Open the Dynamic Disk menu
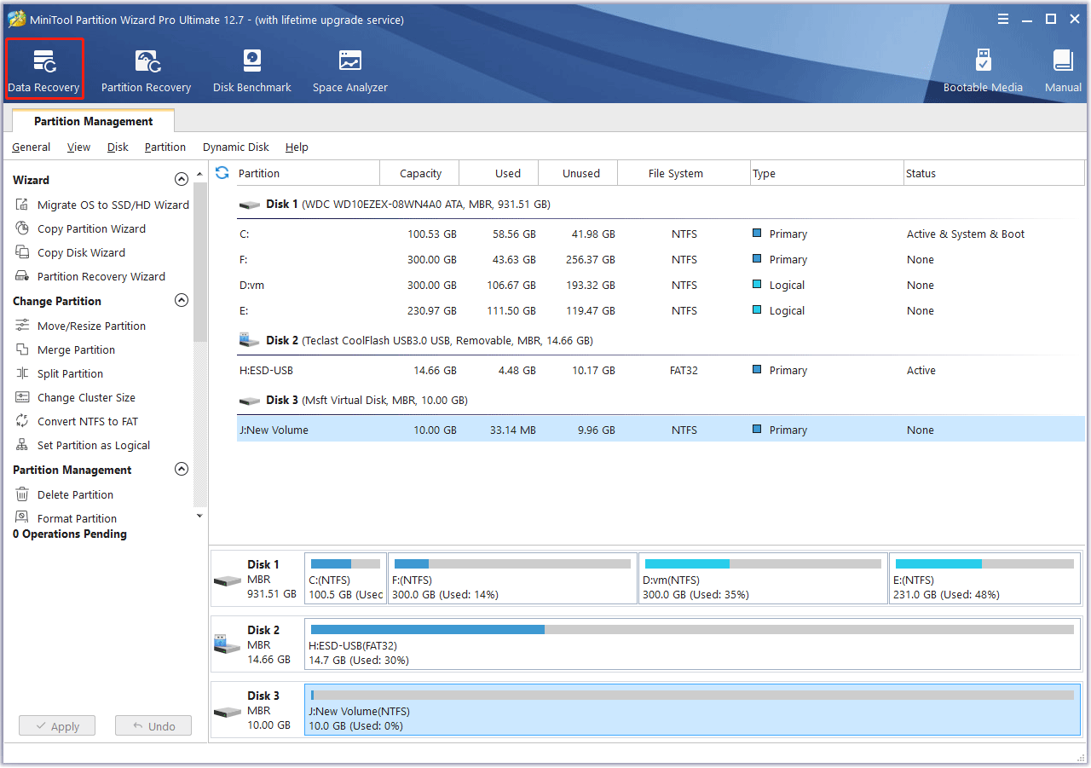 pos(236,147)
